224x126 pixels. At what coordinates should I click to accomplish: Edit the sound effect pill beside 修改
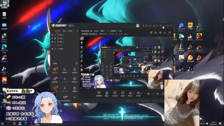(114, 31)
